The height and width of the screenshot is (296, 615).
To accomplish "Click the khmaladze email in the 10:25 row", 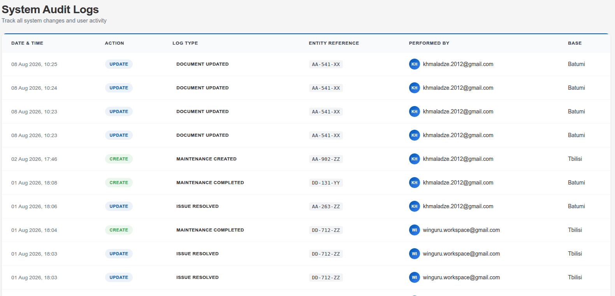I will click(458, 64).
